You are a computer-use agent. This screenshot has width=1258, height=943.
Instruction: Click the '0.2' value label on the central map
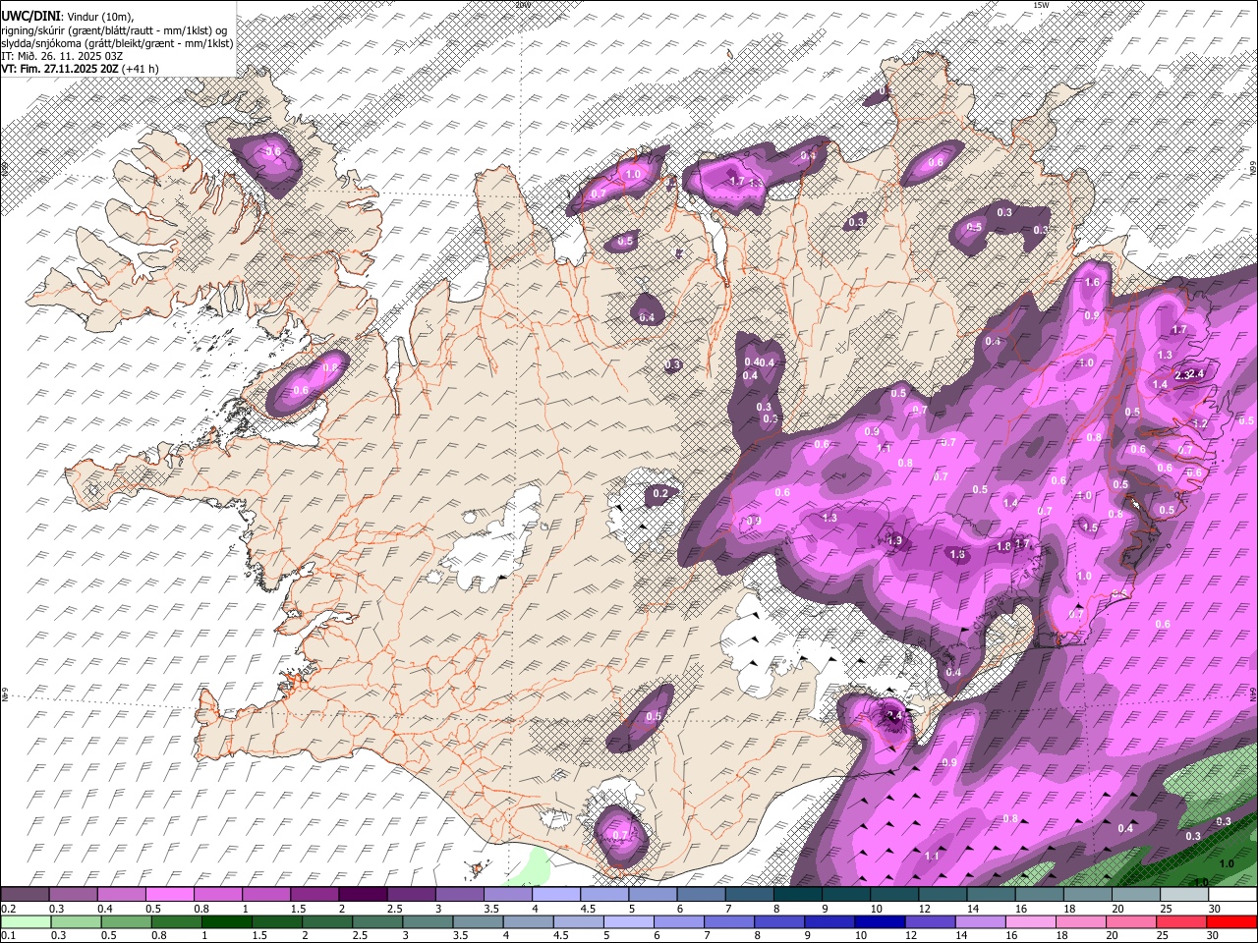pyautogui.click(x=660, y=493)
